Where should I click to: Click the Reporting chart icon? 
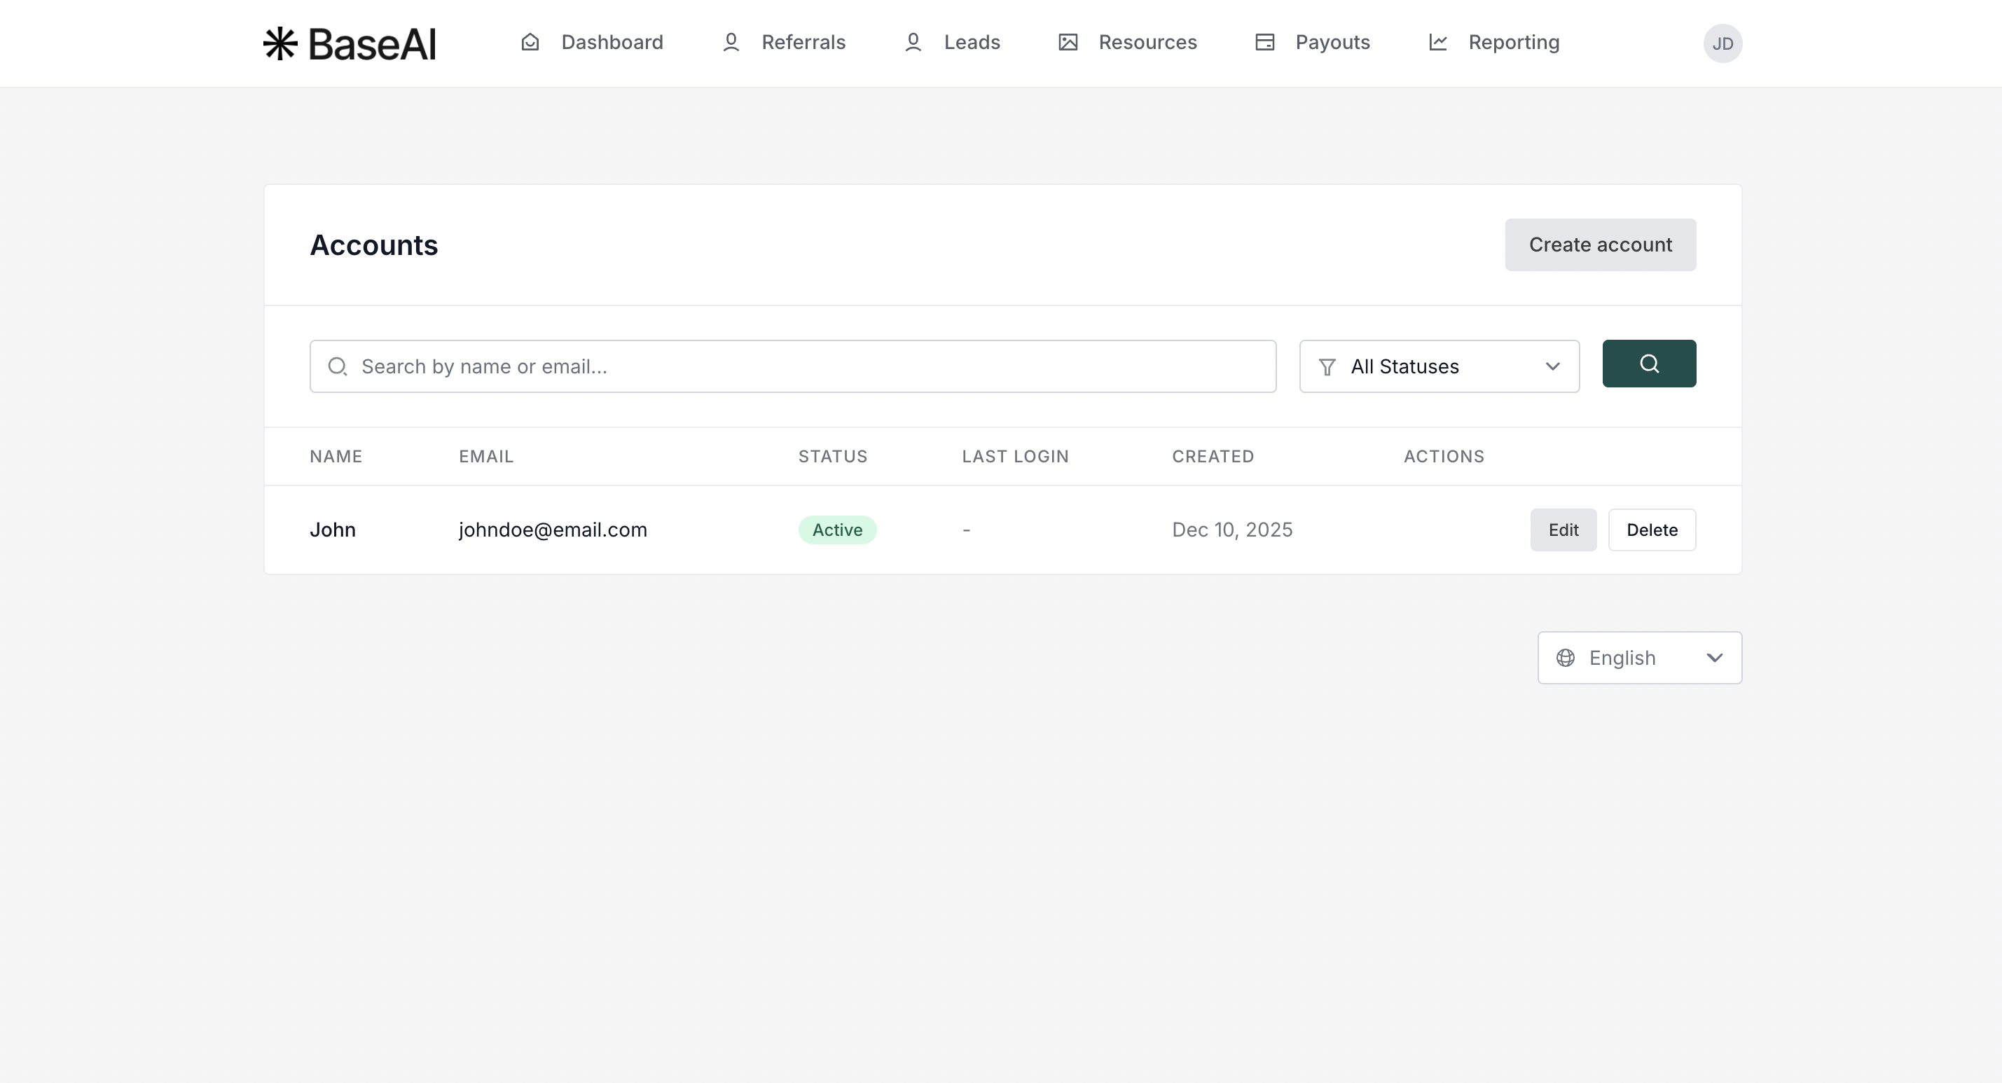(x=1438, y=42)
